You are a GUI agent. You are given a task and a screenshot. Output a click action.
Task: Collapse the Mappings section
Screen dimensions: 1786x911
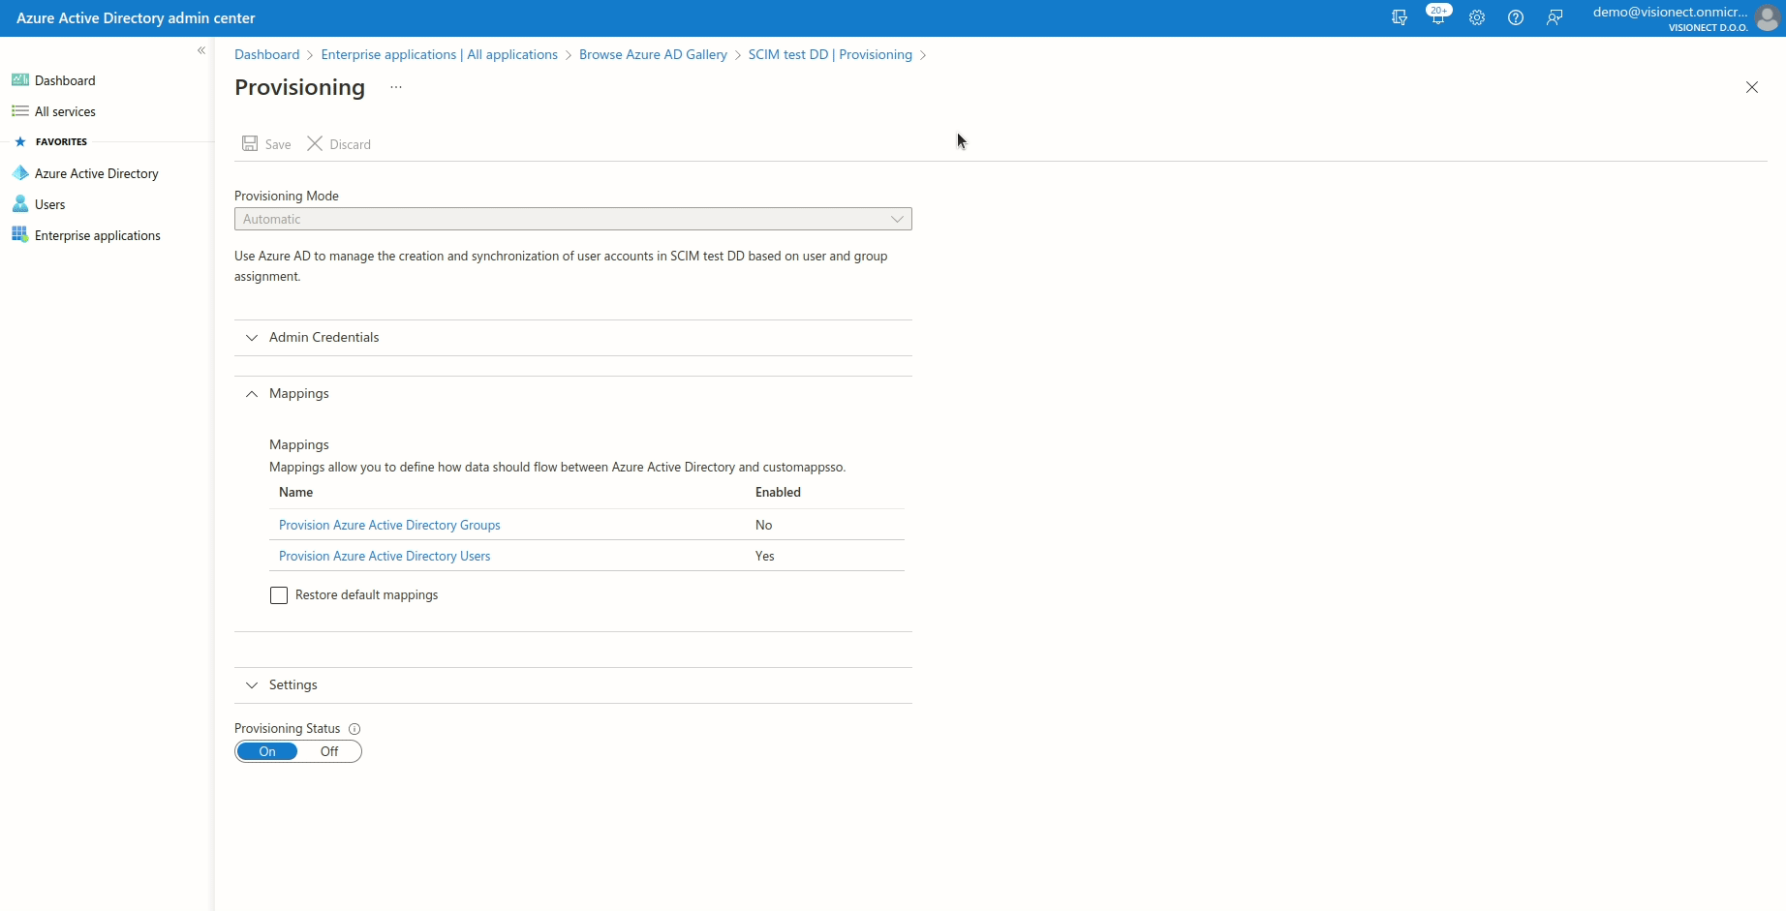click(x=298, y=394)
